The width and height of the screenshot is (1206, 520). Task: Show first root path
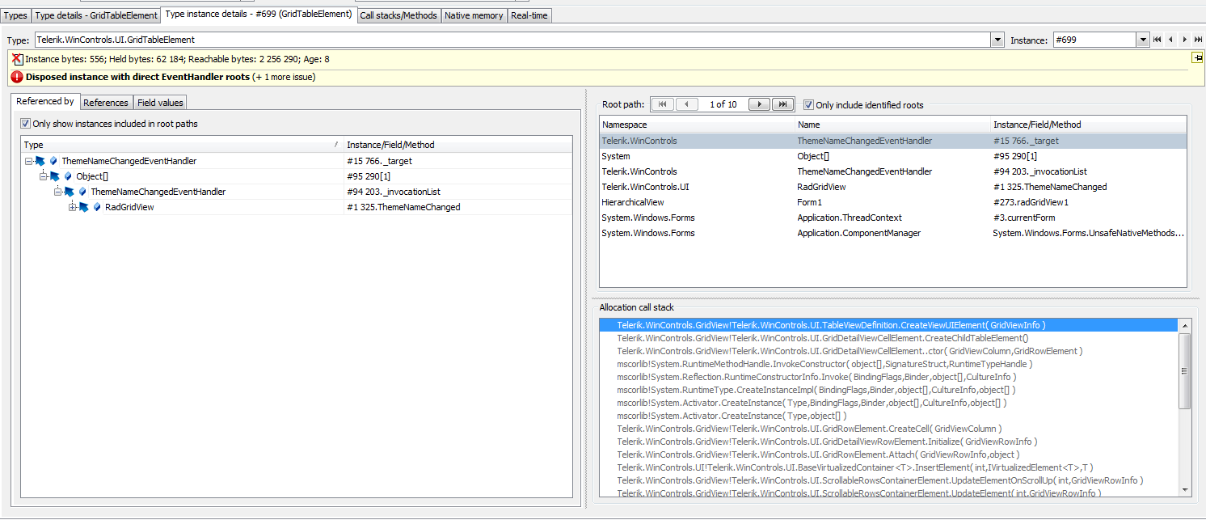click(662, 104)
